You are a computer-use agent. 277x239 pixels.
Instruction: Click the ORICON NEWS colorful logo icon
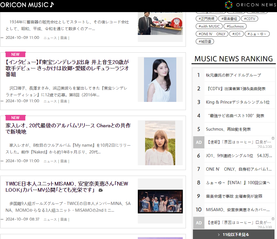(229, 5)
